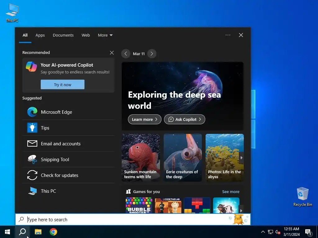Close the search panel with the X

241,35
